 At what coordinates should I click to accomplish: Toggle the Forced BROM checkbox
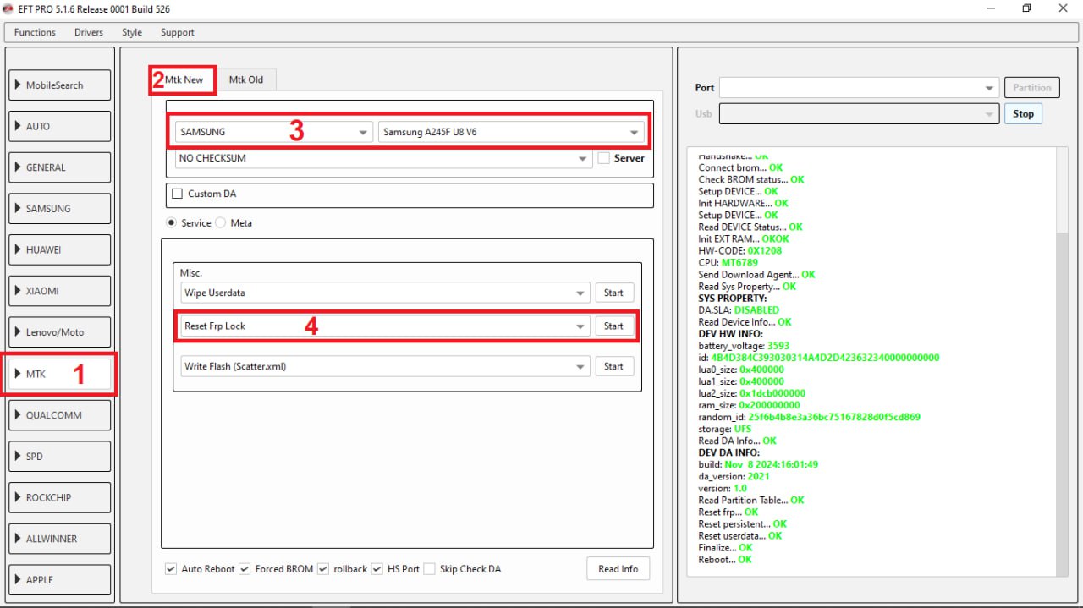click(x=245, y=569)
